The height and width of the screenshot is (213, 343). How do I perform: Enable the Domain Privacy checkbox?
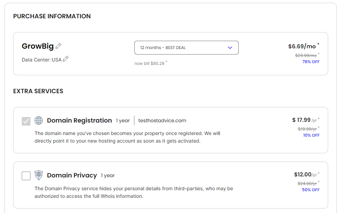coord(26,176)
